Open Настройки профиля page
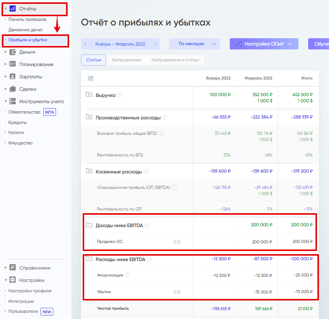Viewport: 329px width, 319px height. (30, 291)
